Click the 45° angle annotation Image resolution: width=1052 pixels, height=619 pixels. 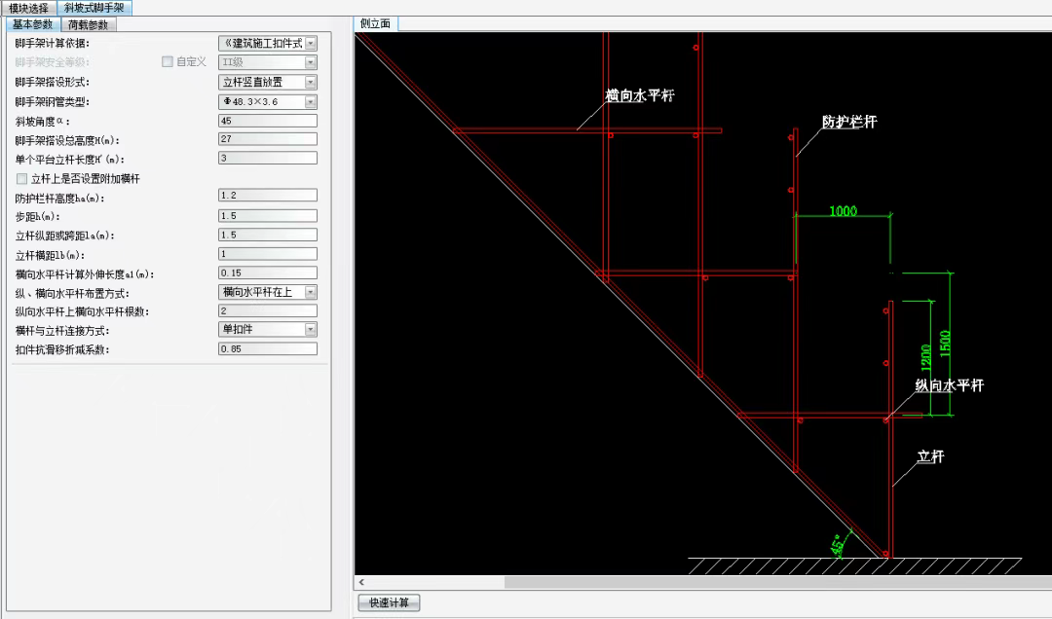click(x=839, y=545)
